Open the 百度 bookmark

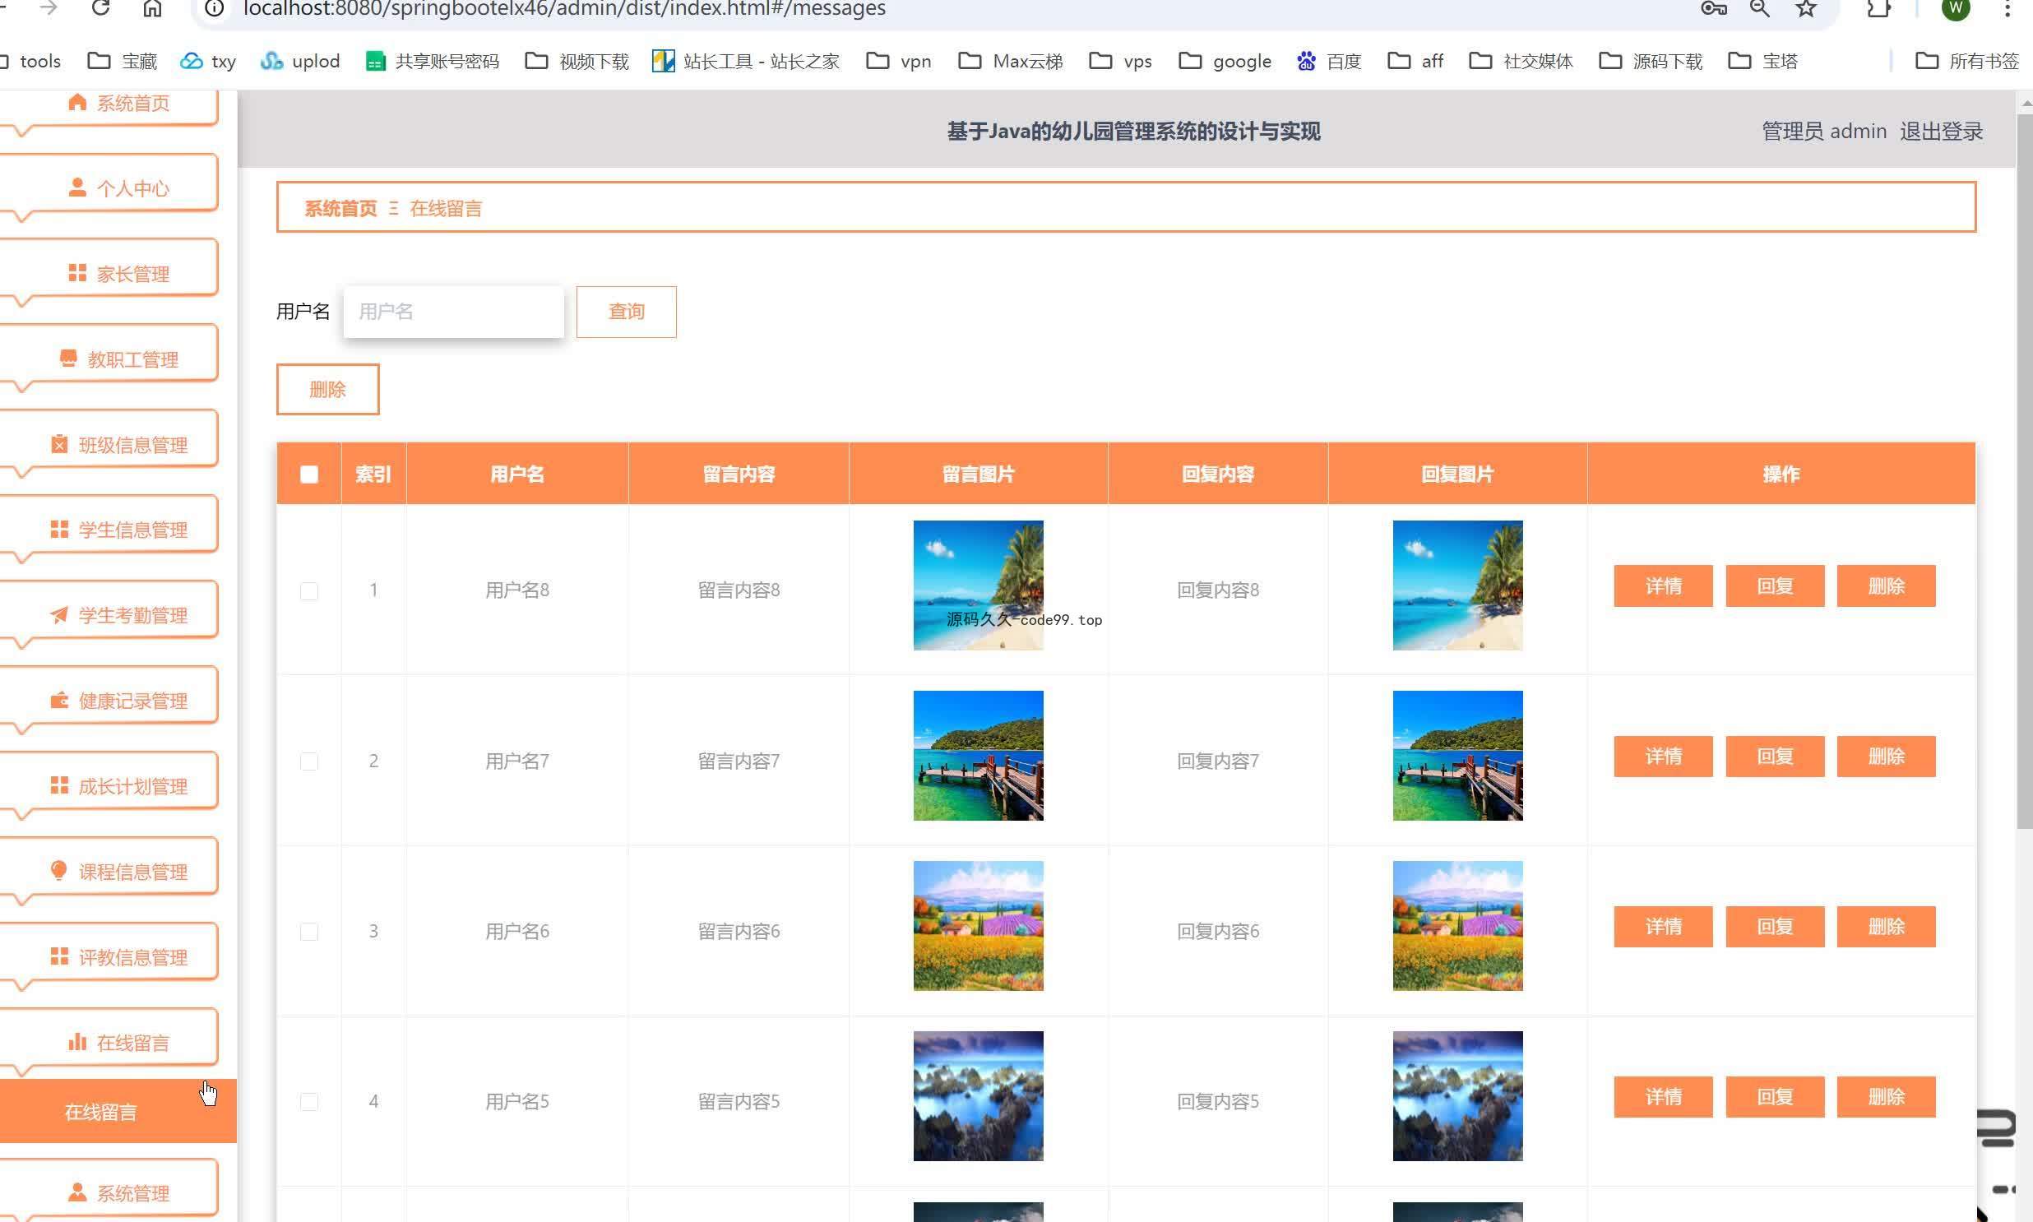(1329, 61)
